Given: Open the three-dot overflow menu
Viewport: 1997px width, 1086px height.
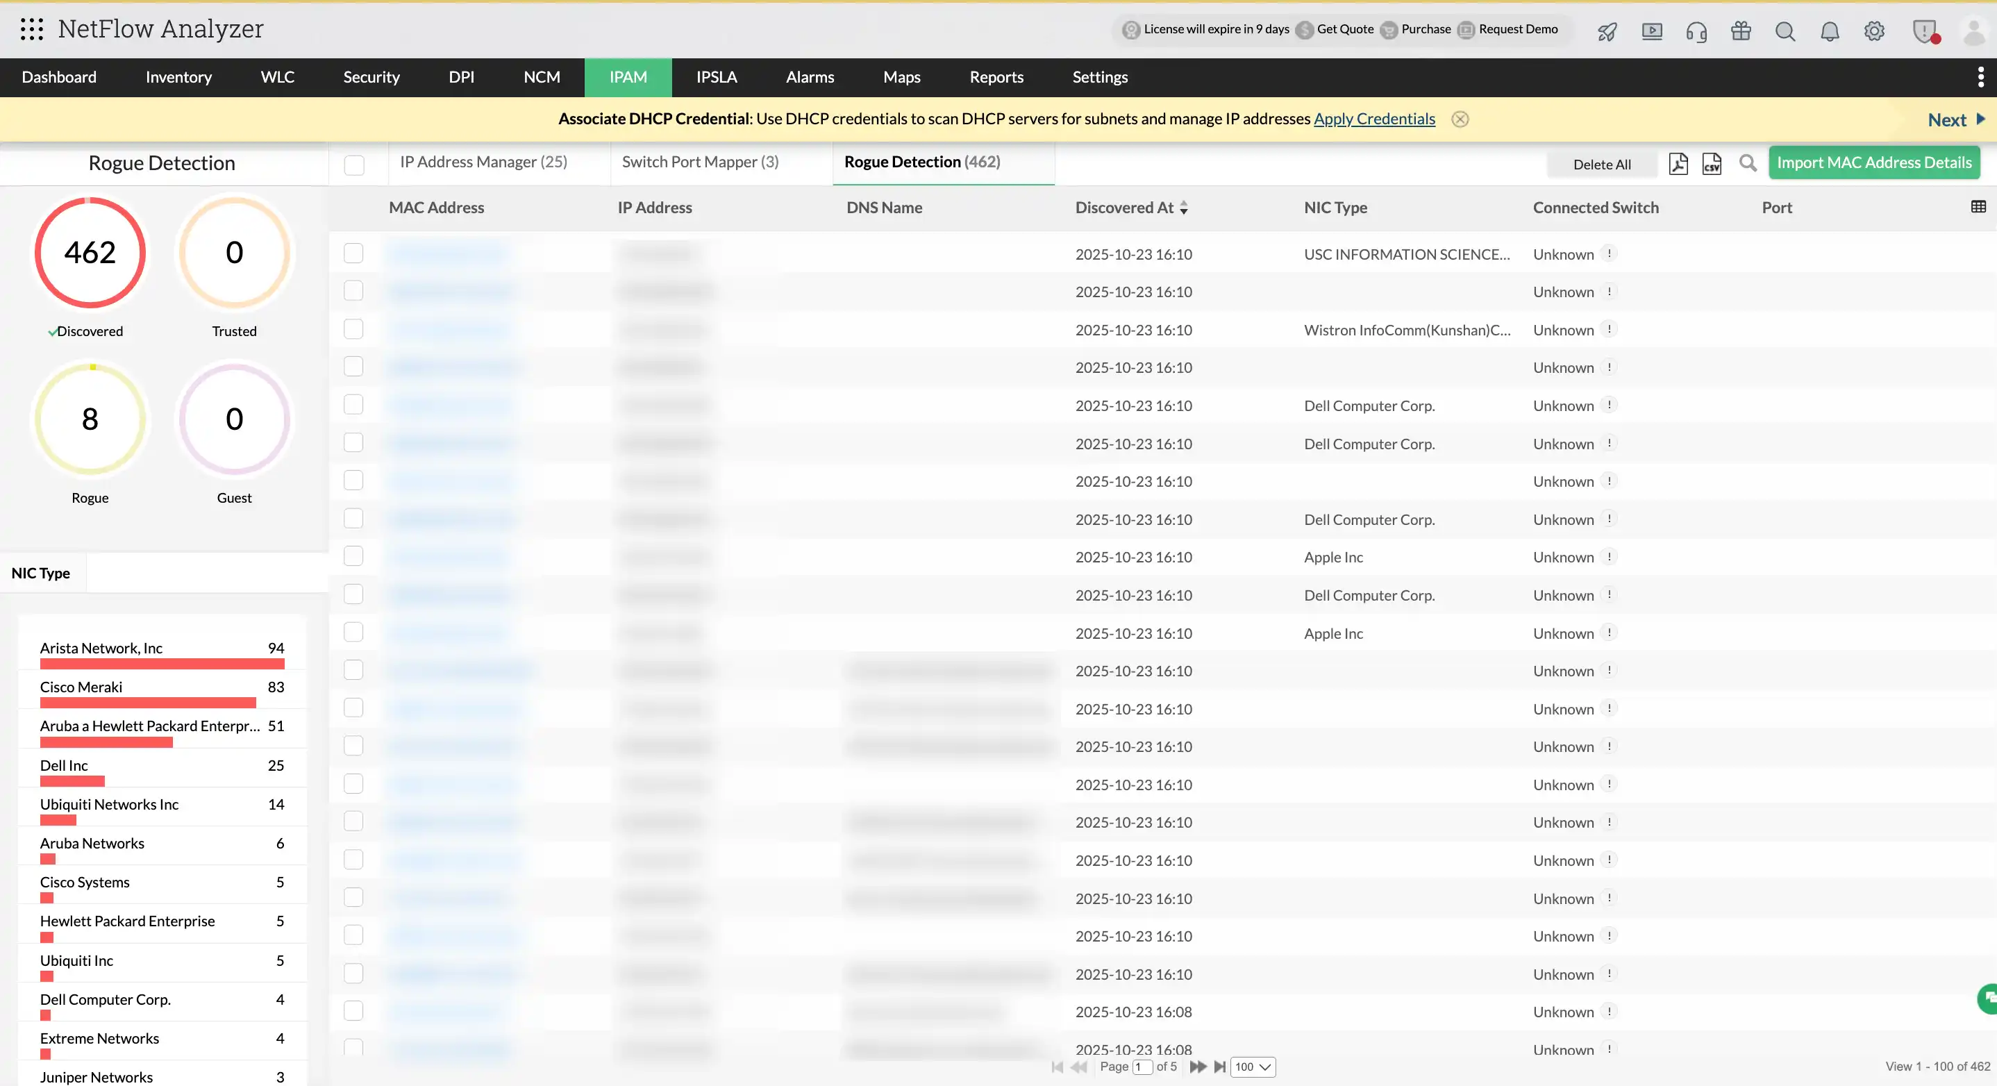Looking at the screenshot, I should [x=1981, y=77].
